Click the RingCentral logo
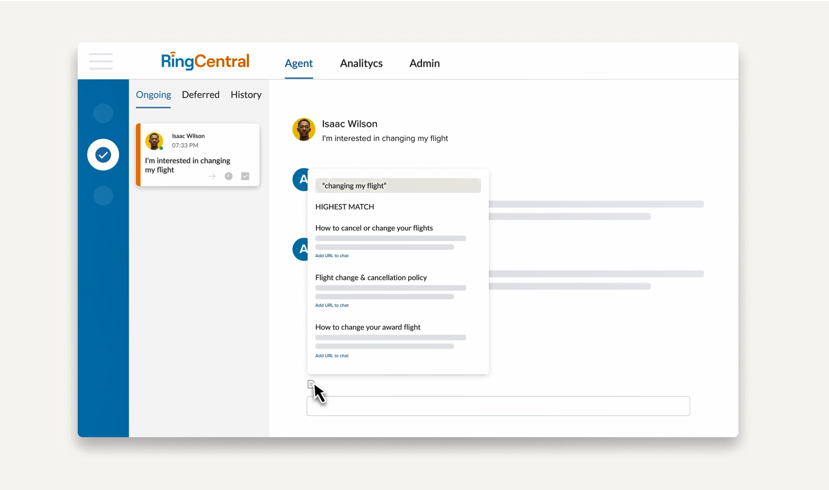Image resolution: width=829 pixels, height=490 pixels. coord(205,61)
